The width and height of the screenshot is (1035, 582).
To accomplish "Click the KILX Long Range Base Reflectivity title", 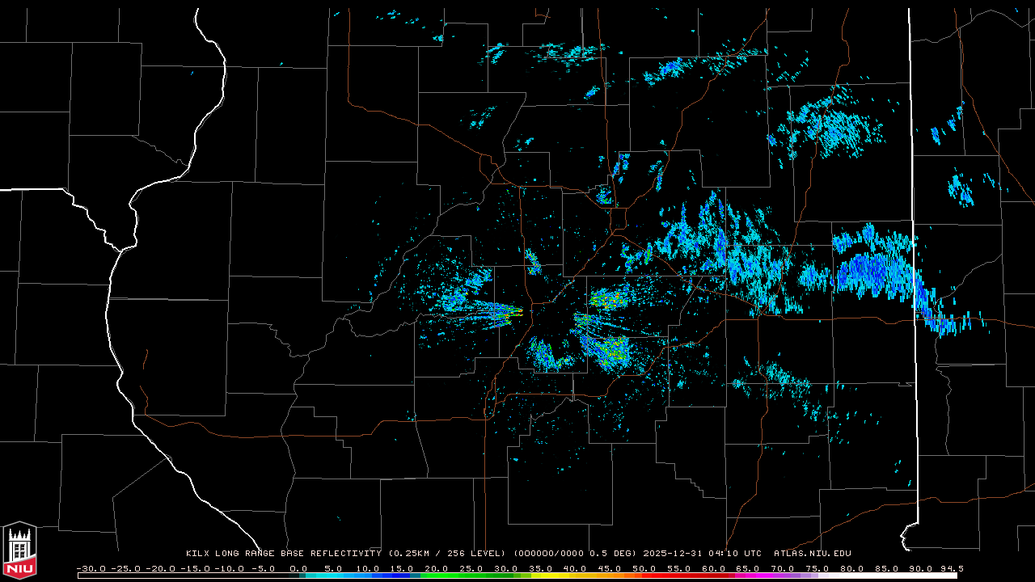I will 283,554.
